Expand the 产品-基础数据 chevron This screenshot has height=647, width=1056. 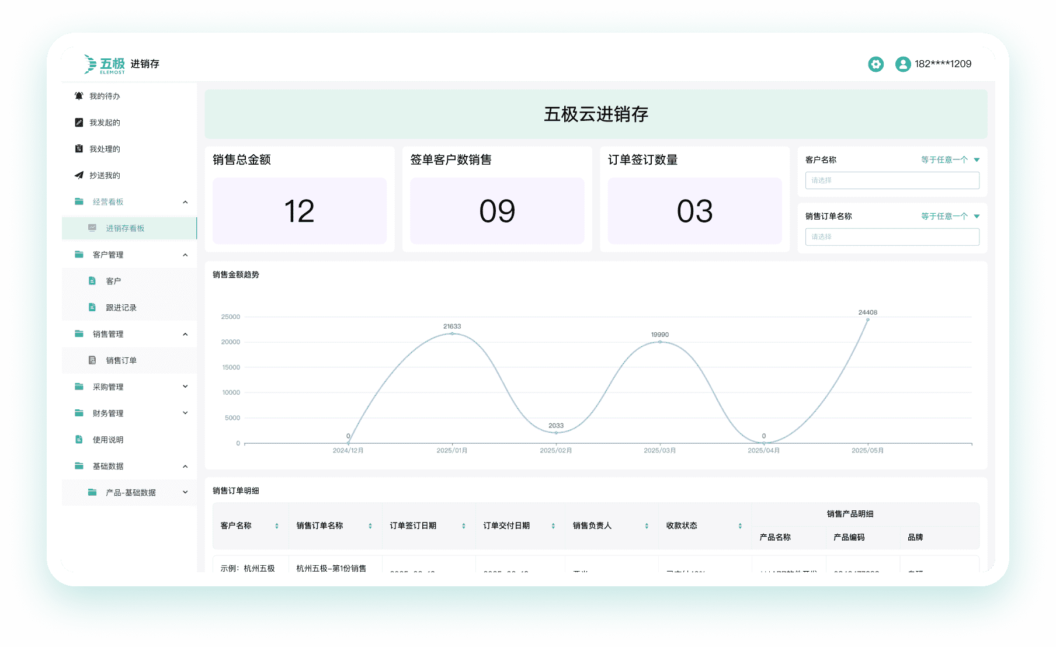[x=185, y=492]
